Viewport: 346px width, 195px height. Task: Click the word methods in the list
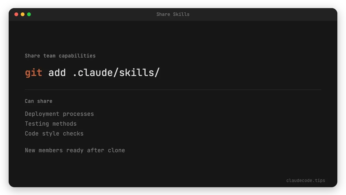66,124
